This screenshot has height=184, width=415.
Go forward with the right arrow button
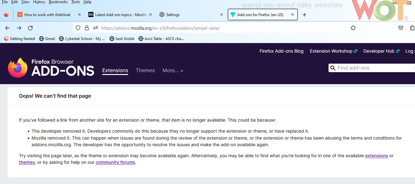[19, 28]
